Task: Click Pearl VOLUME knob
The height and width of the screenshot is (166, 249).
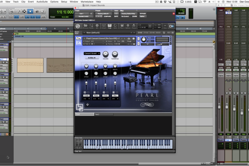Action: pyautogui.click(x=106, y=54)
